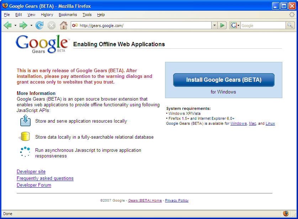298x219 pixels.
Task: Expand the Forward button history dropdown
Action: tap(31, 26)
